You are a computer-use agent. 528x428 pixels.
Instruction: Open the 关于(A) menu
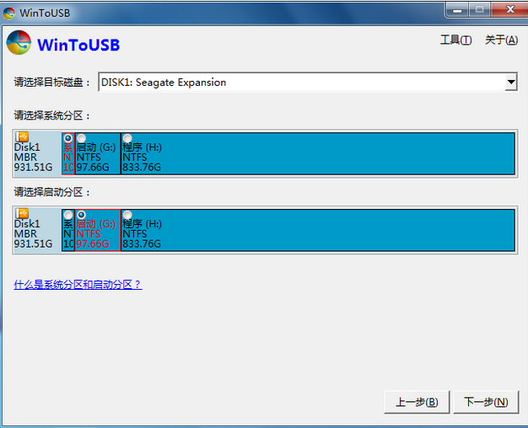501,40
